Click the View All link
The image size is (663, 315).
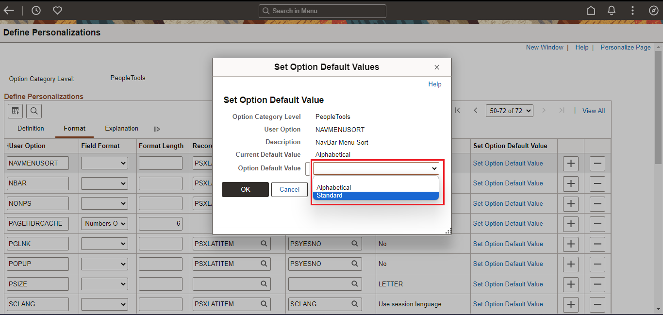(x=593, y=111)
